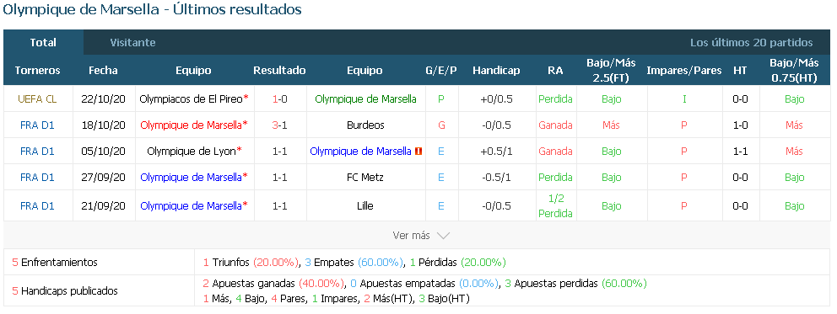The image size is (837, 314).
Task: Click the 1-0 result of the Olympiacos match
Action: point(280,99)
